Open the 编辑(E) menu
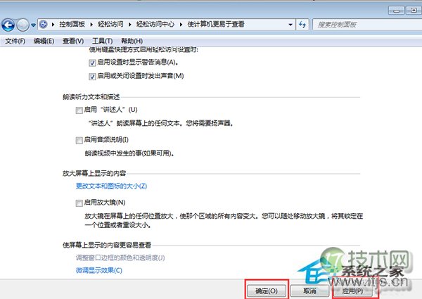The image size is (422, 299). pos(44,42)
